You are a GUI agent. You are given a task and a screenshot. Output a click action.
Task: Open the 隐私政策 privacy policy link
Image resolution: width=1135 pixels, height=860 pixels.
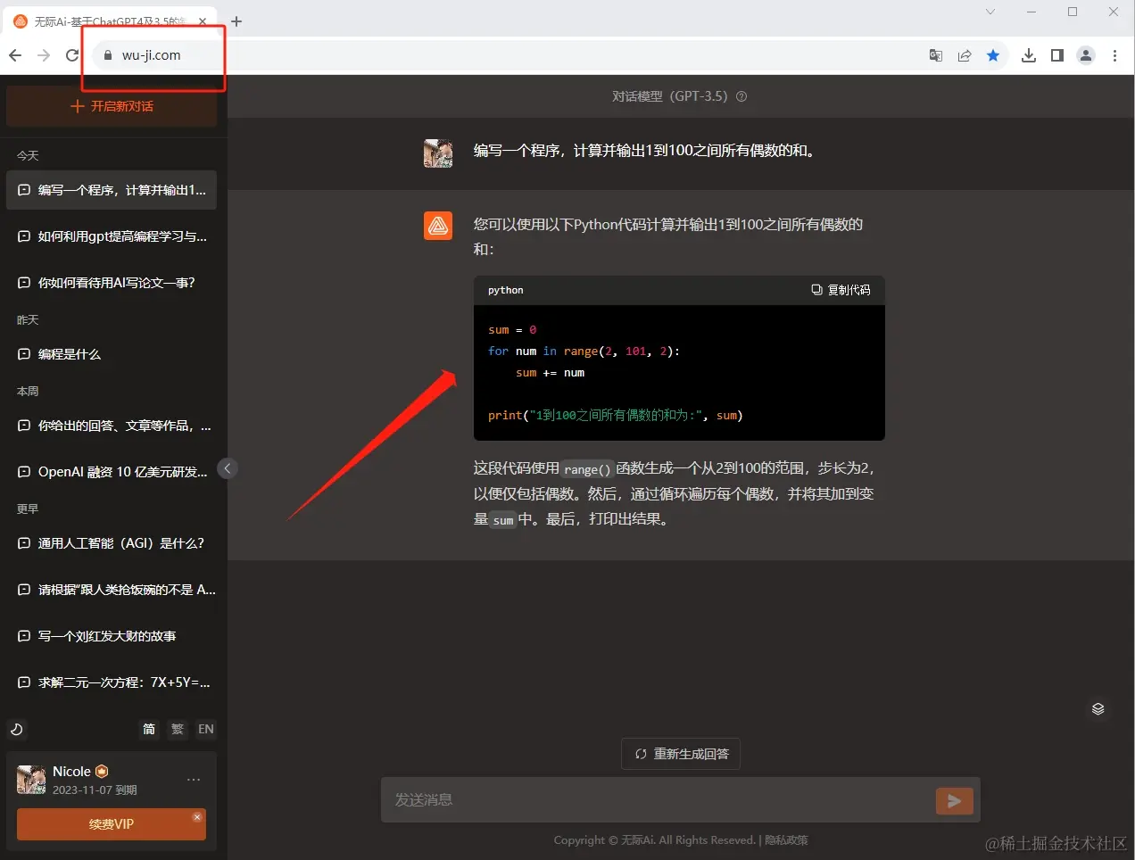(786, 840)
